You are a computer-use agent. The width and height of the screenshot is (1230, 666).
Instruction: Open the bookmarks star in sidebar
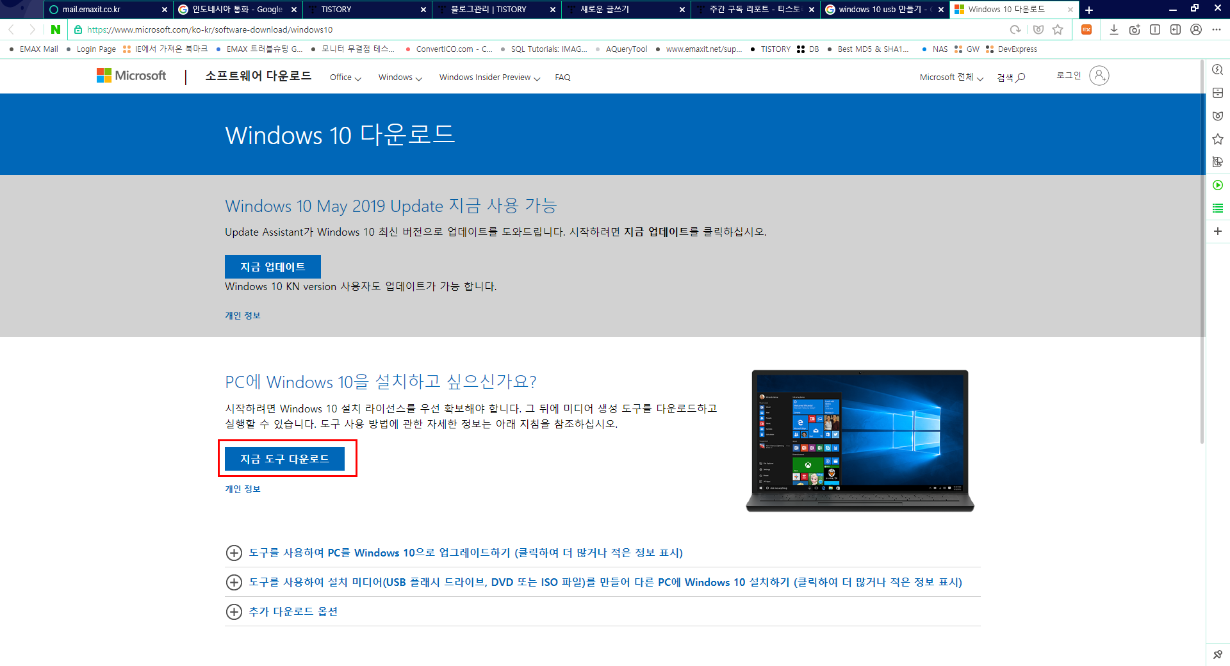click(1218, 139)
